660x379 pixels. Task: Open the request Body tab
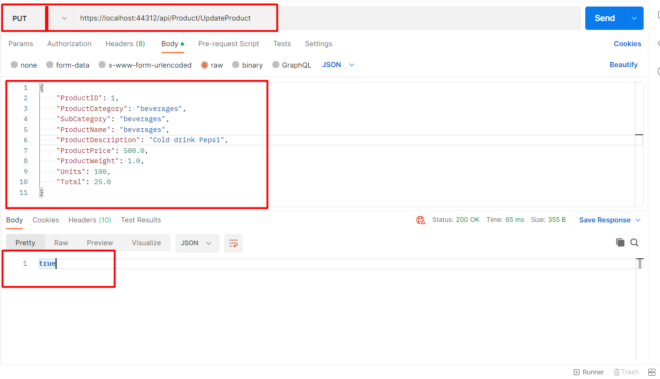pyautogui.click(x=172, y=44)
